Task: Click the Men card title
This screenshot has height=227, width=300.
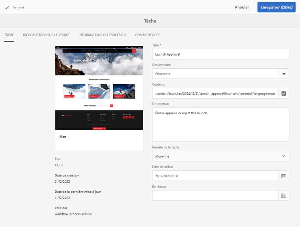Action: 63,137
